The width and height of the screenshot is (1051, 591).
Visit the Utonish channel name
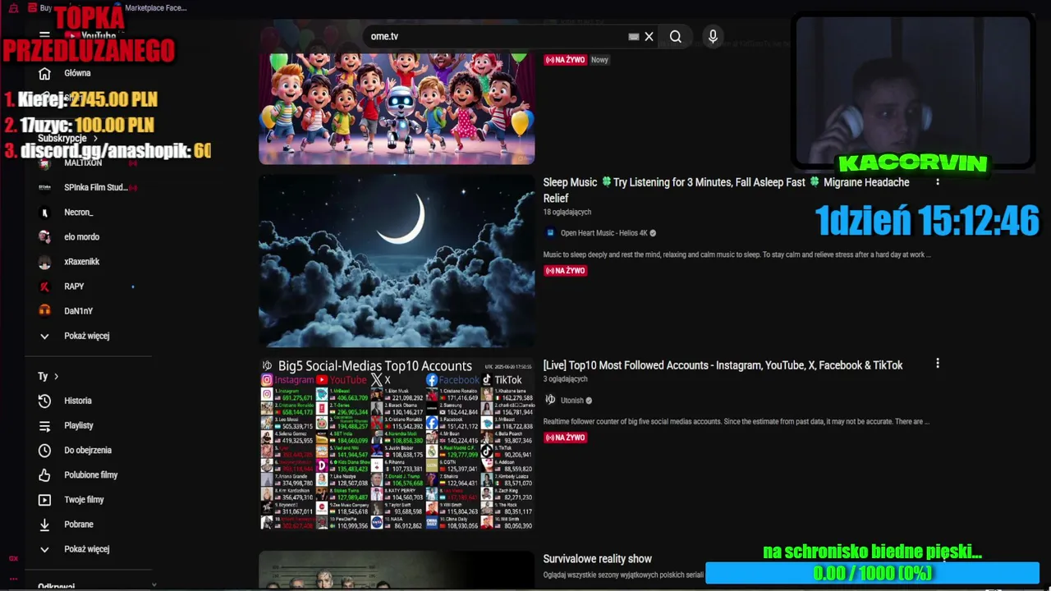pos(571,401)
